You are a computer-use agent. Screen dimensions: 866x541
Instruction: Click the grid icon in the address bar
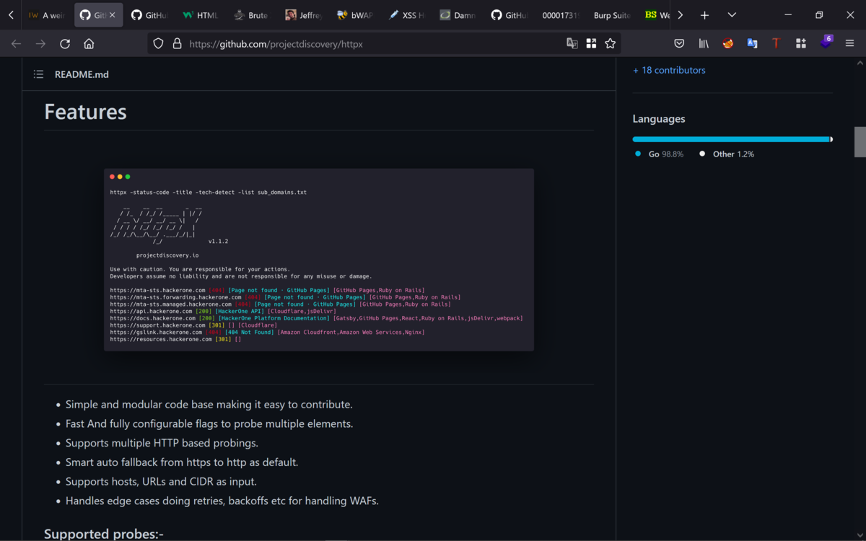tap(591, 44)
